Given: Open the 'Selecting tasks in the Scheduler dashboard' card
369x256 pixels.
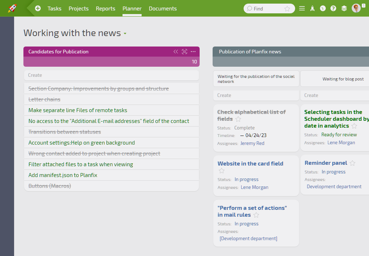Looking at the screenshot, I should click(337, 119).
